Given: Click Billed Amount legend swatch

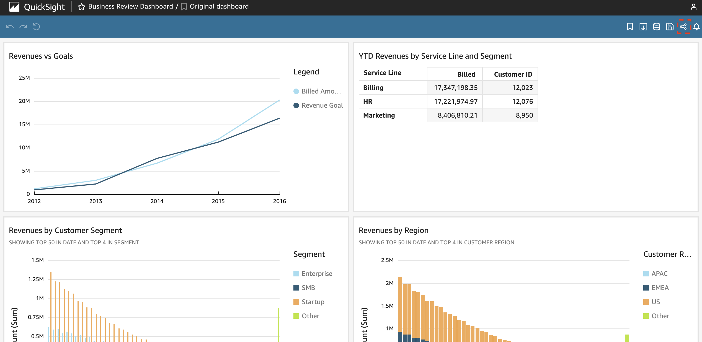Looking at the screenshot, I should click(x=296, y=91).
